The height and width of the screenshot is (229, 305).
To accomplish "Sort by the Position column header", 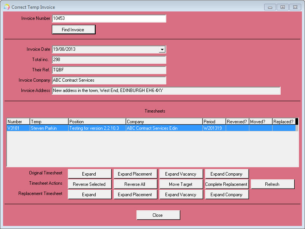I will (97, 121).
